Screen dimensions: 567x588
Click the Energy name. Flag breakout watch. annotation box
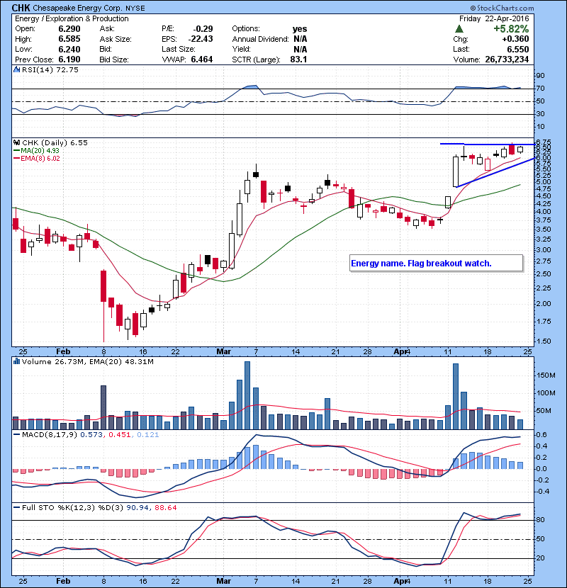point(437,264)
